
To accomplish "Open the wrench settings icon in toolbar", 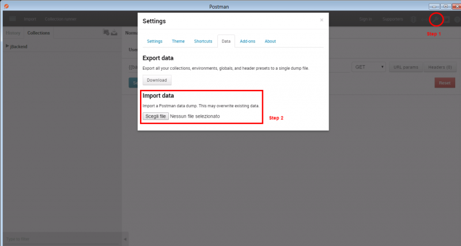I will 436,20.
